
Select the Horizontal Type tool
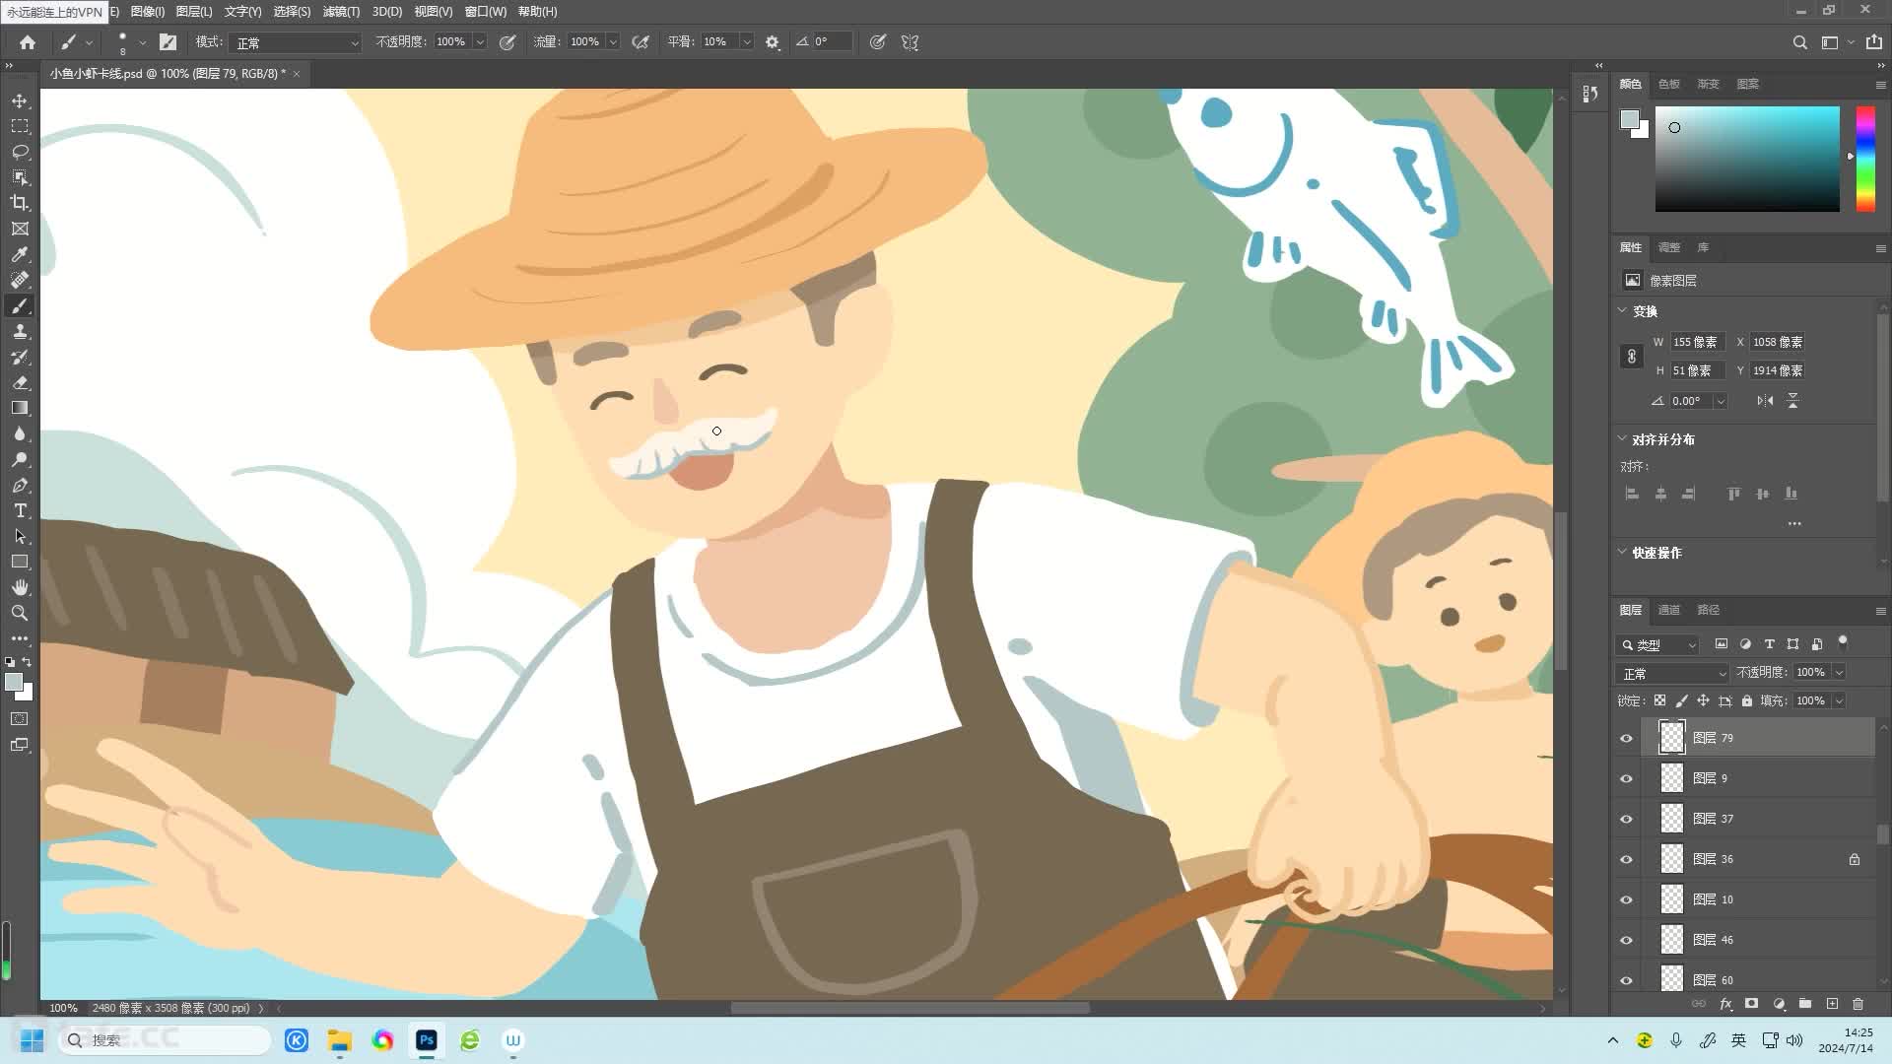[20, 510]
